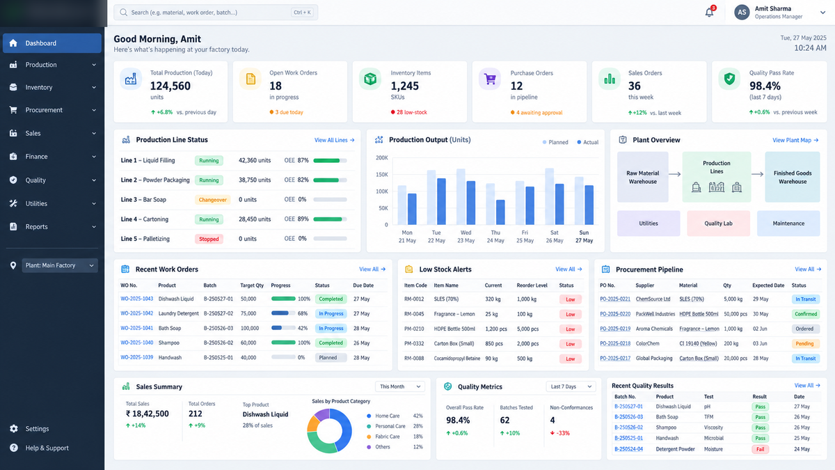
Task: Click the Changeover status on Line 3
Action: (x=213, y=200)
